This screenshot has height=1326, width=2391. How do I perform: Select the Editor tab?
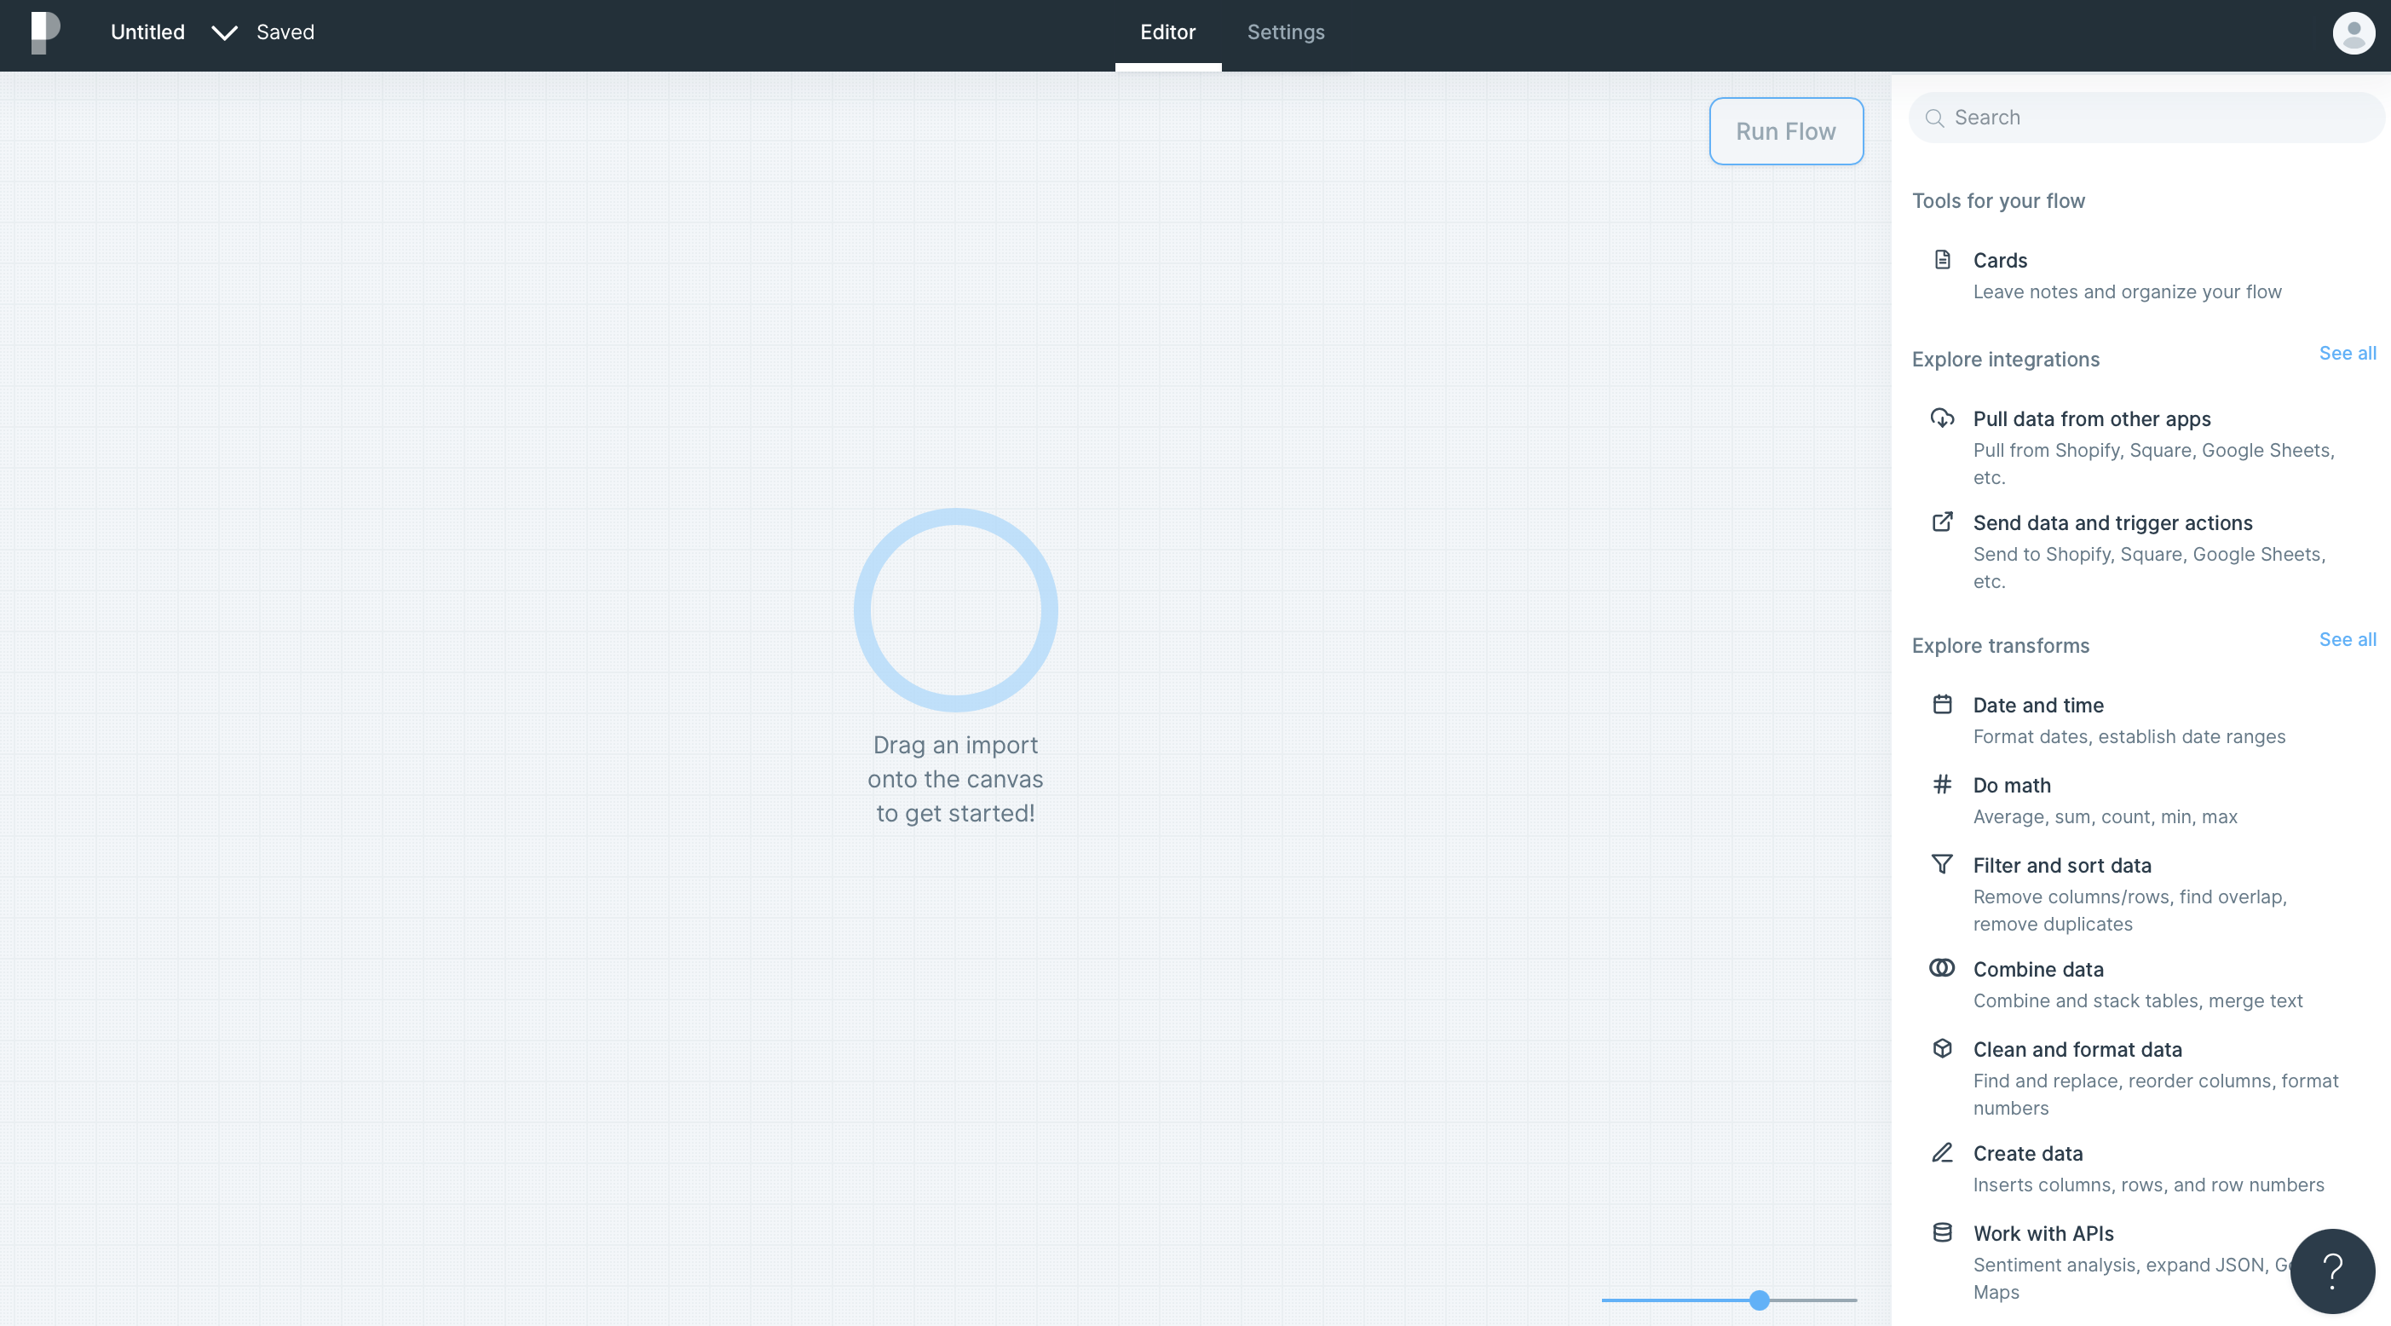coord(1167,32)
